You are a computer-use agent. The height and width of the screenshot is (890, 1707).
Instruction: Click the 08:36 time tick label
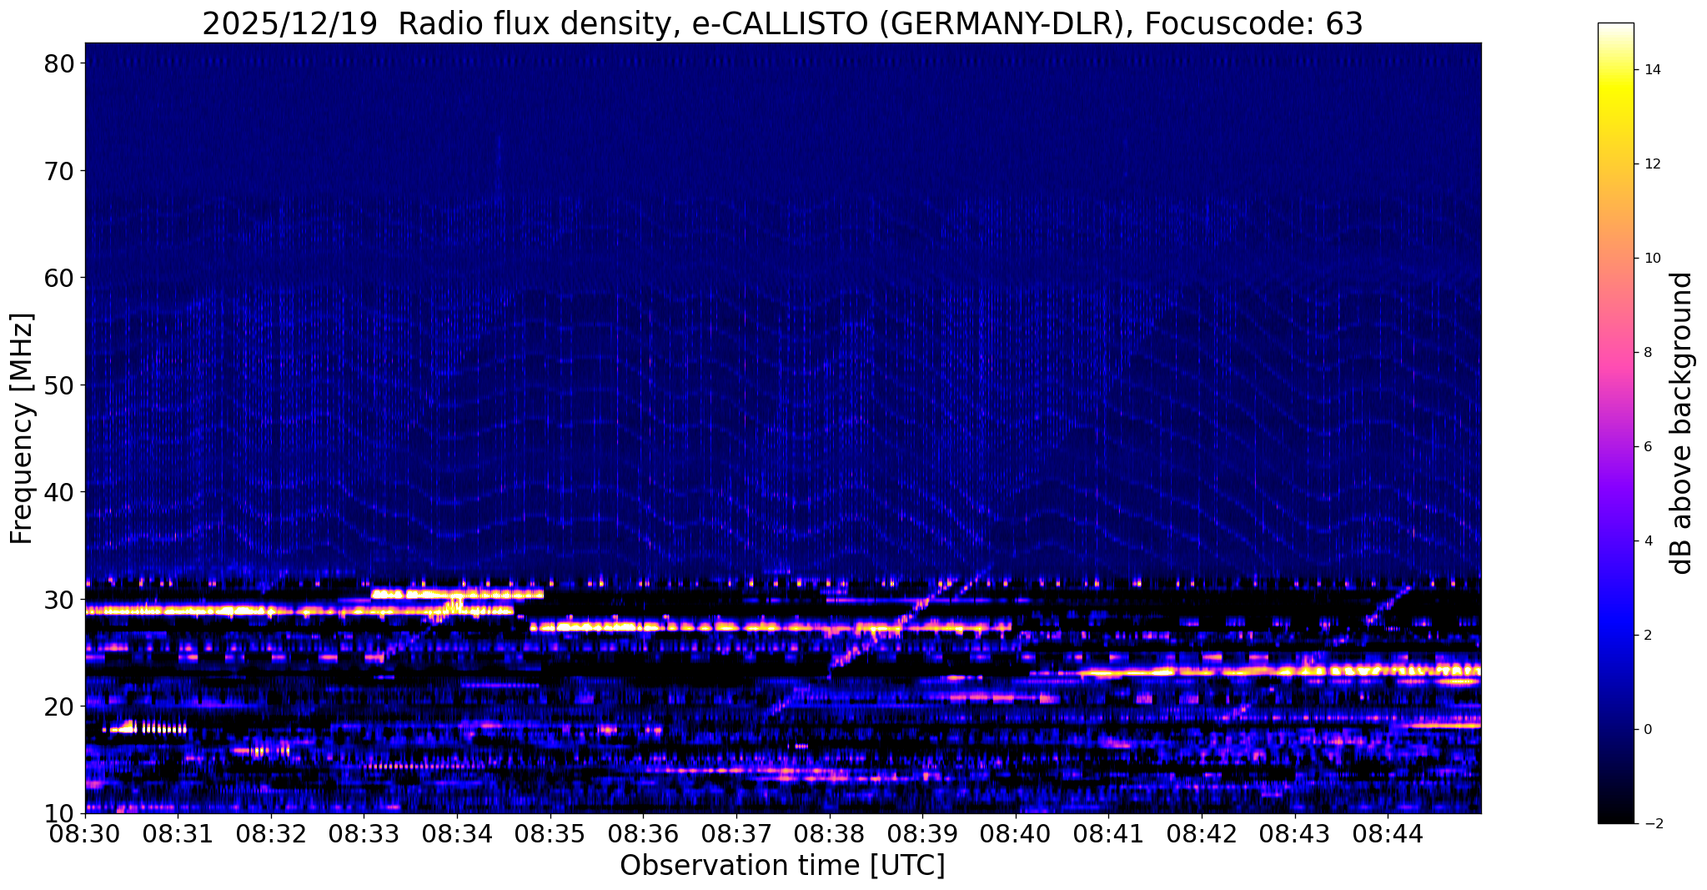[x=643, y=833]
